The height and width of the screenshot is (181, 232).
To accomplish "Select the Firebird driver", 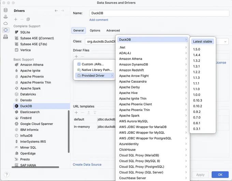I will [41, 118].
